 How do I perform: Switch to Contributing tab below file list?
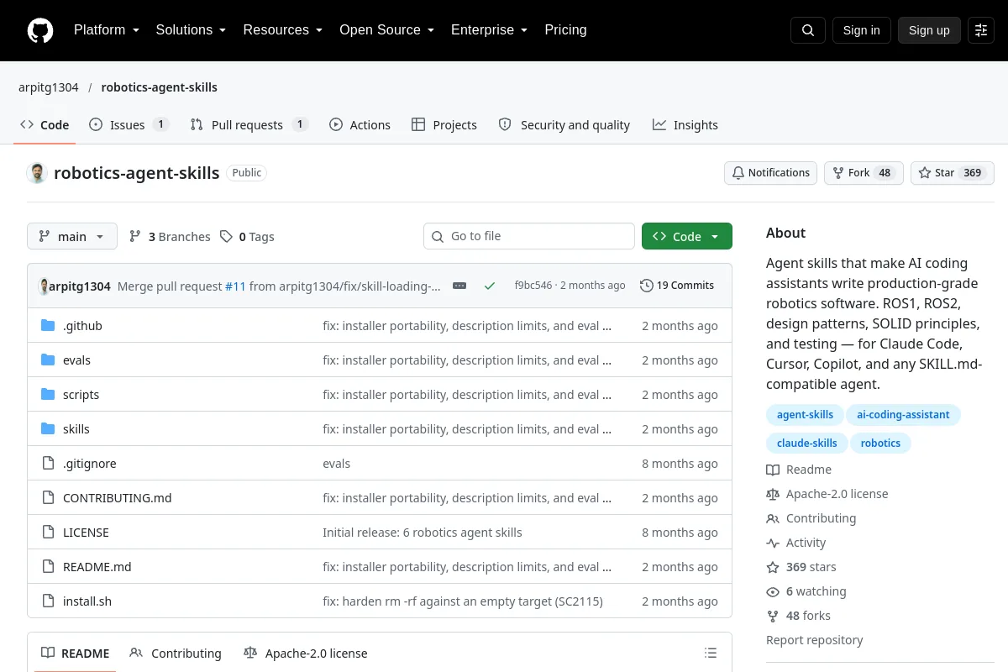click(176, 653)
